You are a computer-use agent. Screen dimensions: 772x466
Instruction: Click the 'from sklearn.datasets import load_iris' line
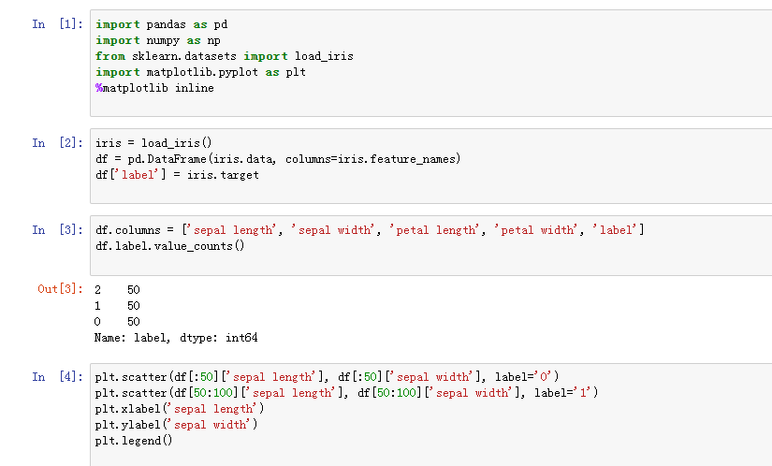(x=225, y=56)
